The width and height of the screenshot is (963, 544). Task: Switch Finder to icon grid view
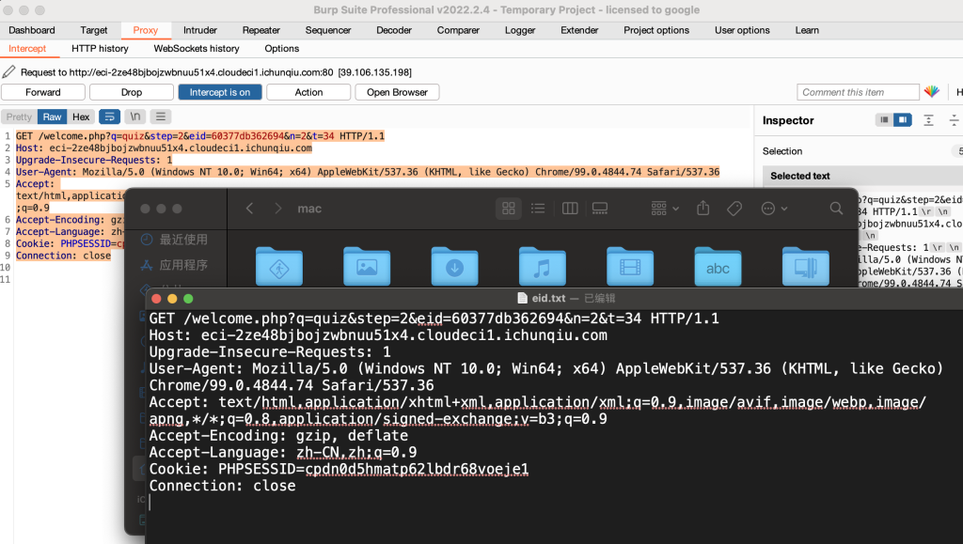point(509,209)
